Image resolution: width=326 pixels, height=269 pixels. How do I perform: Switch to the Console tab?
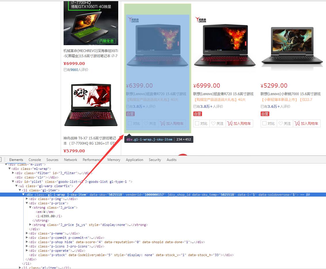click(x=35, y=160)
